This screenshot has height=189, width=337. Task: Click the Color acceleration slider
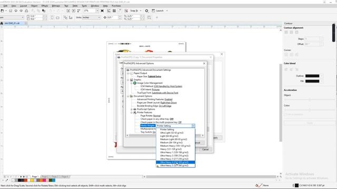[310, 110]
